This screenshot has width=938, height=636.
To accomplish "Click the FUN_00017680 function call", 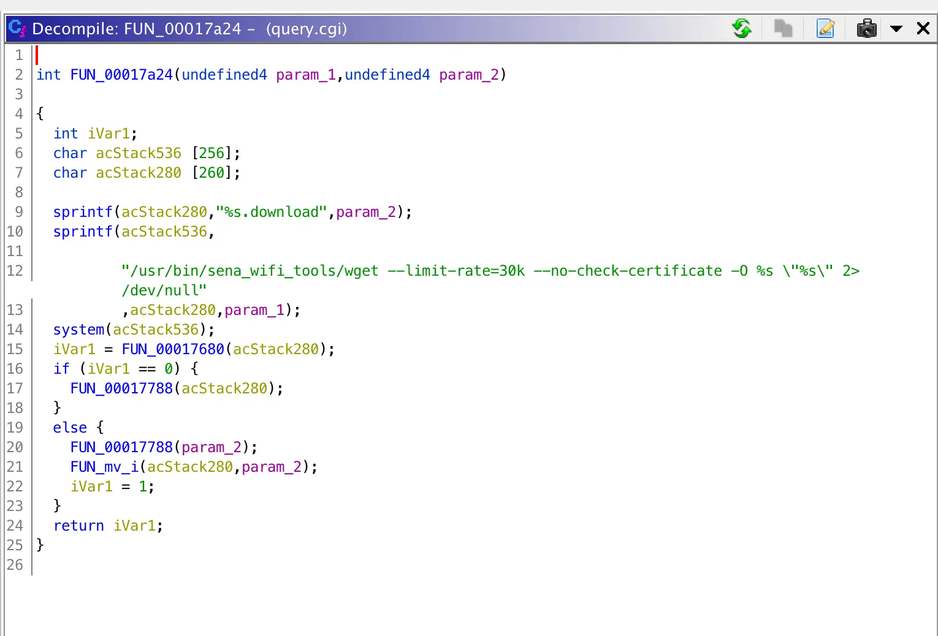I will 173,349.
